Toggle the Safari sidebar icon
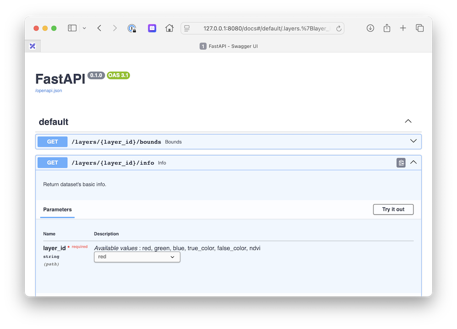The height and width of the screenshot is (329, 457). tap(72, 28)
